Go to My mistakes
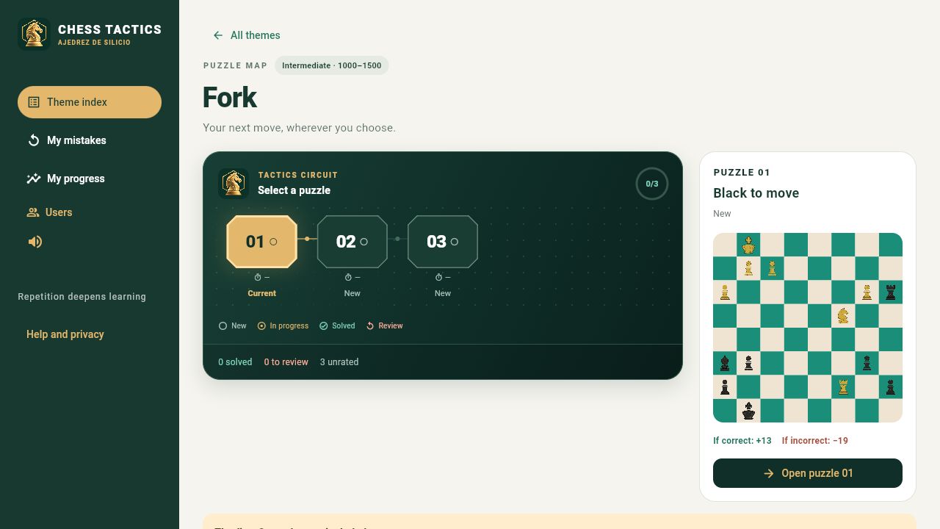The width and height of the screenshot is (940, 529). [x=90, y=140]
